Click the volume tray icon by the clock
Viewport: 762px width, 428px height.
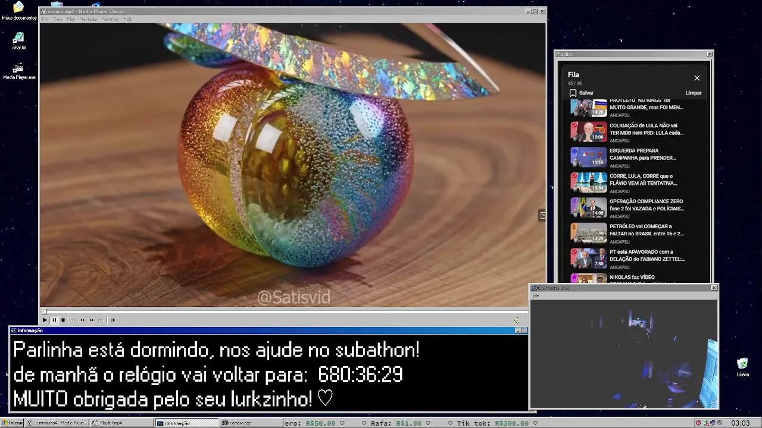tap(719, 423)
